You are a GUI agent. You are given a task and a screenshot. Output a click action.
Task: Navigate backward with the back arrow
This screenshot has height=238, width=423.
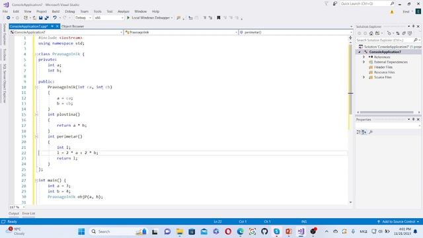coord(9,18)
